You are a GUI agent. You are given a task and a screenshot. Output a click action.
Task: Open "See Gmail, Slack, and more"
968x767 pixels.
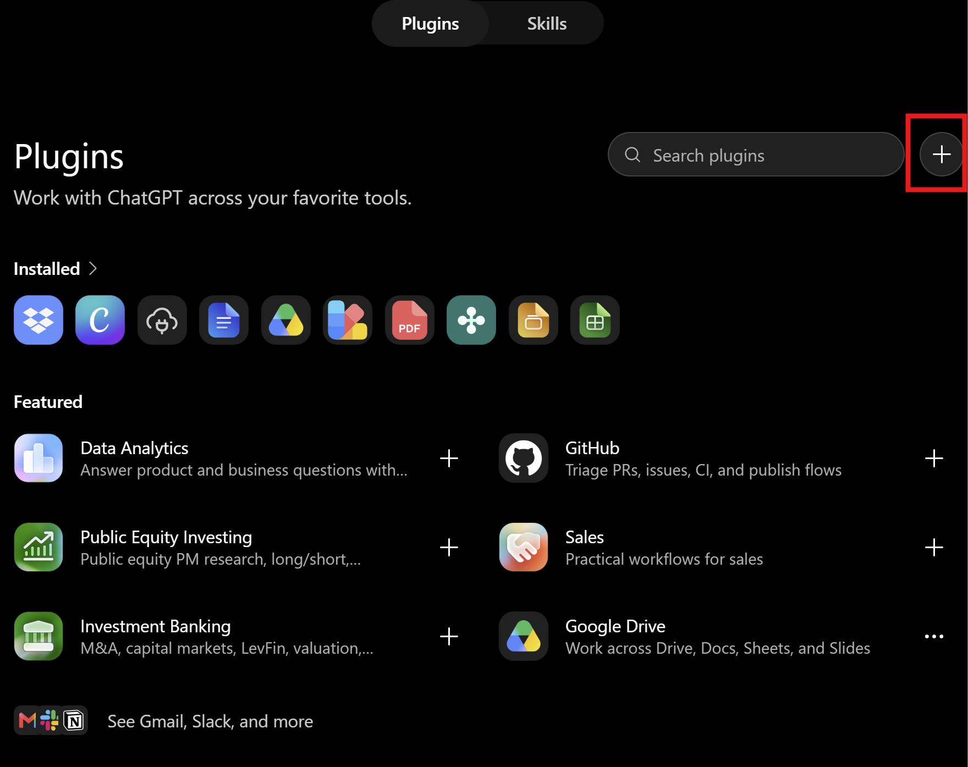(210, 721)
